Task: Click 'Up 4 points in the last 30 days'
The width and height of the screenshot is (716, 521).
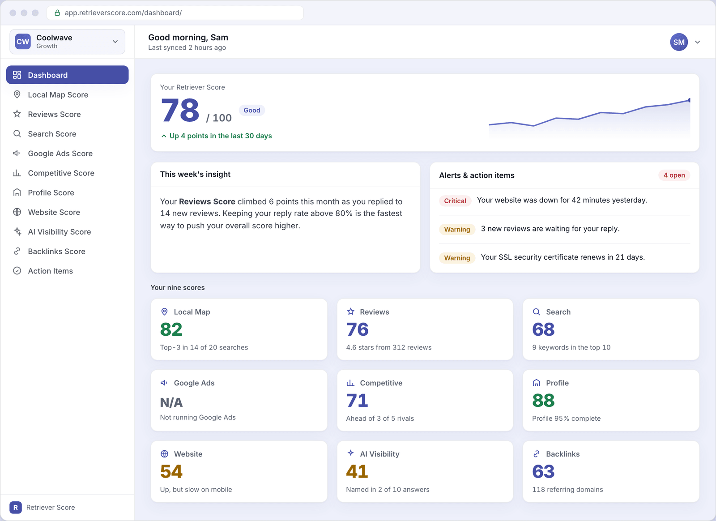Action: 221,136
